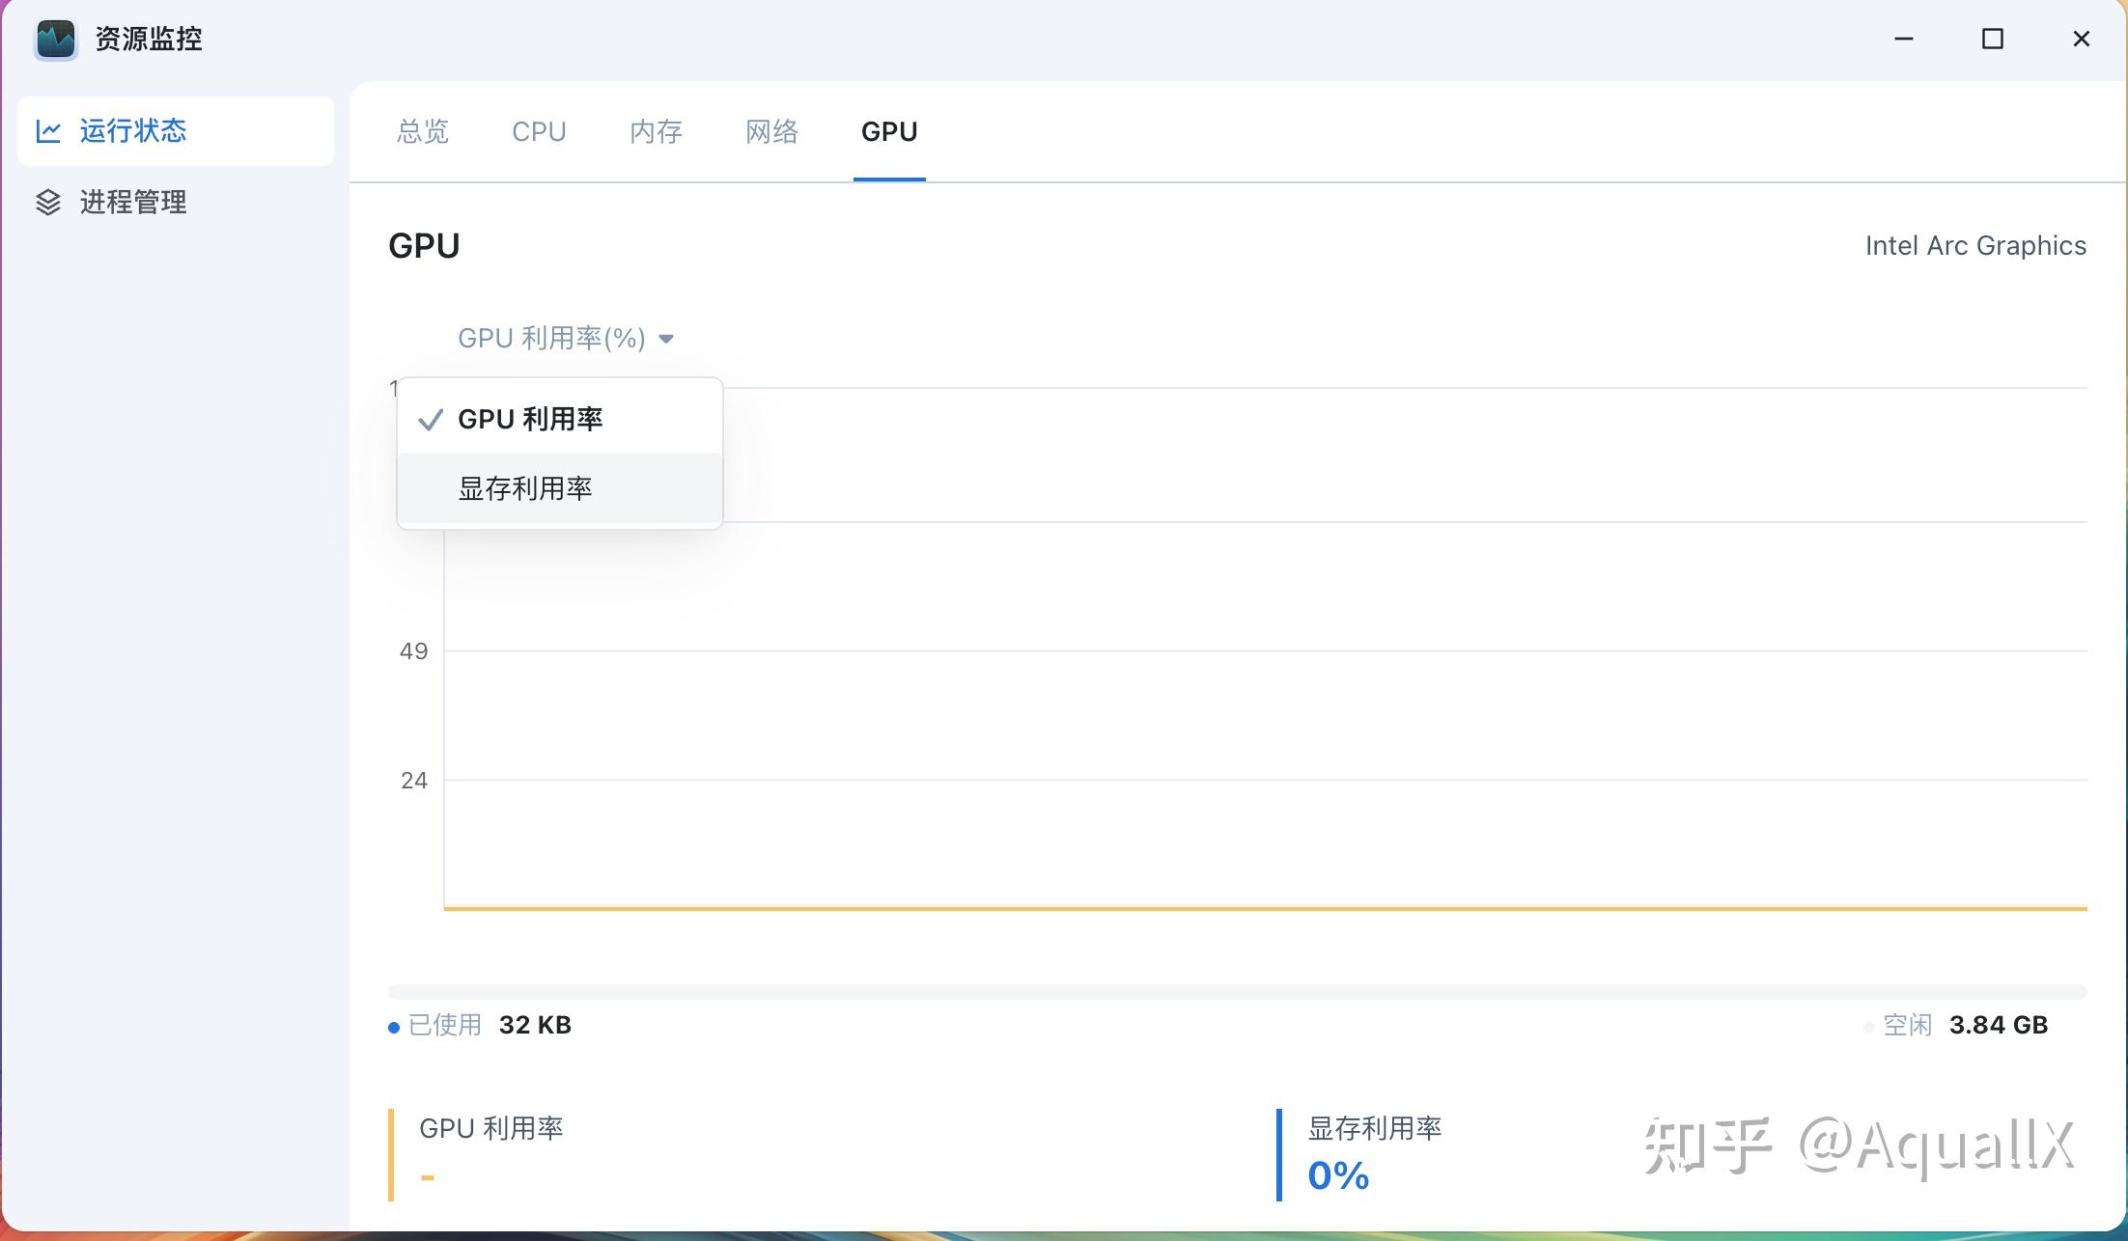The height and width of the screenshot is (1241, 2128).
Task: Select the GPU tab
Action: click(x=888, y=131)
